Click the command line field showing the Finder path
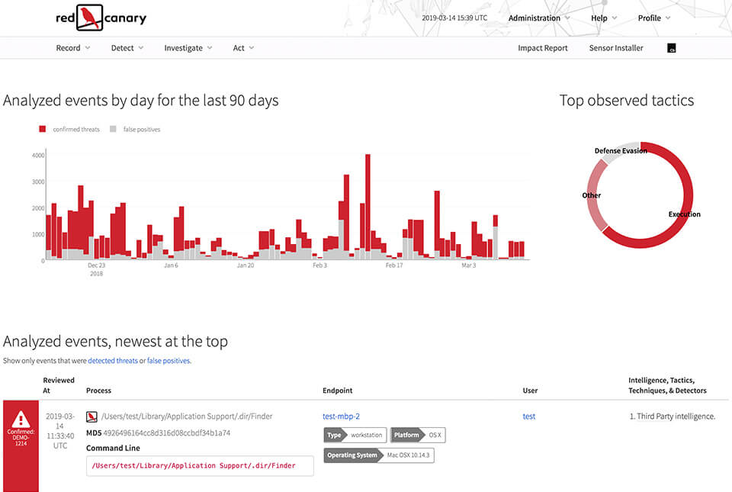732x492 pixels. tap(200, 465)
